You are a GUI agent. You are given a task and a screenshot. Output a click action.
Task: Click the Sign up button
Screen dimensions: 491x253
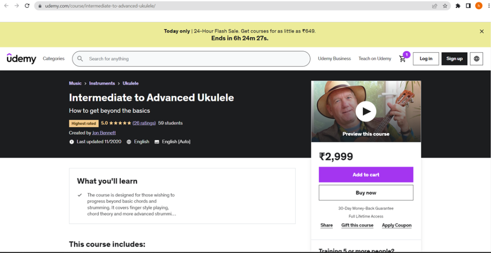[x=455, y=59]
